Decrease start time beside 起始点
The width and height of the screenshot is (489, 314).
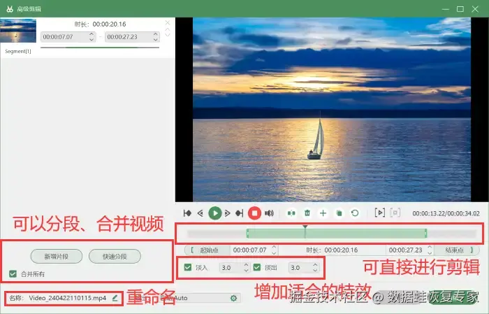coord(274,252)
